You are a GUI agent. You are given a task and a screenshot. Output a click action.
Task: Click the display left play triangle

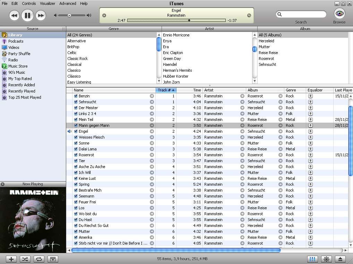pyautogui.click(x=104, y=16)
